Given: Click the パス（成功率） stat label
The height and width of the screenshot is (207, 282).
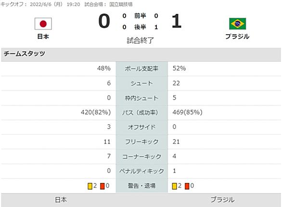Looking at the screenshot, I should click(141, 113).
